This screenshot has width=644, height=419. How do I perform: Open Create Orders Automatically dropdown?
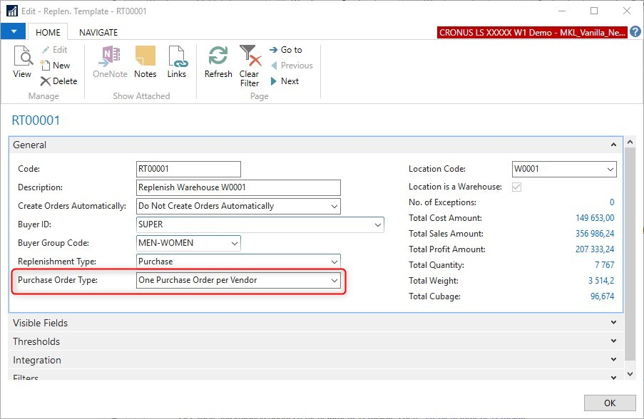pyautogui.click(x=334, y=206)
